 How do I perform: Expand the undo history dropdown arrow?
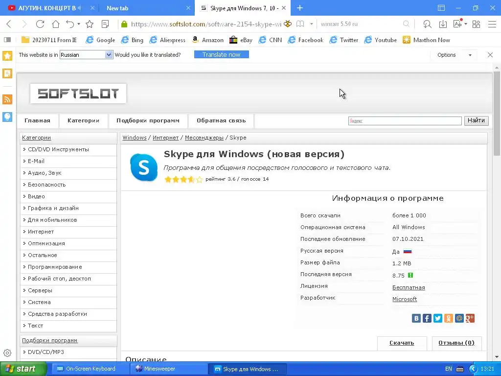[79, 24]
